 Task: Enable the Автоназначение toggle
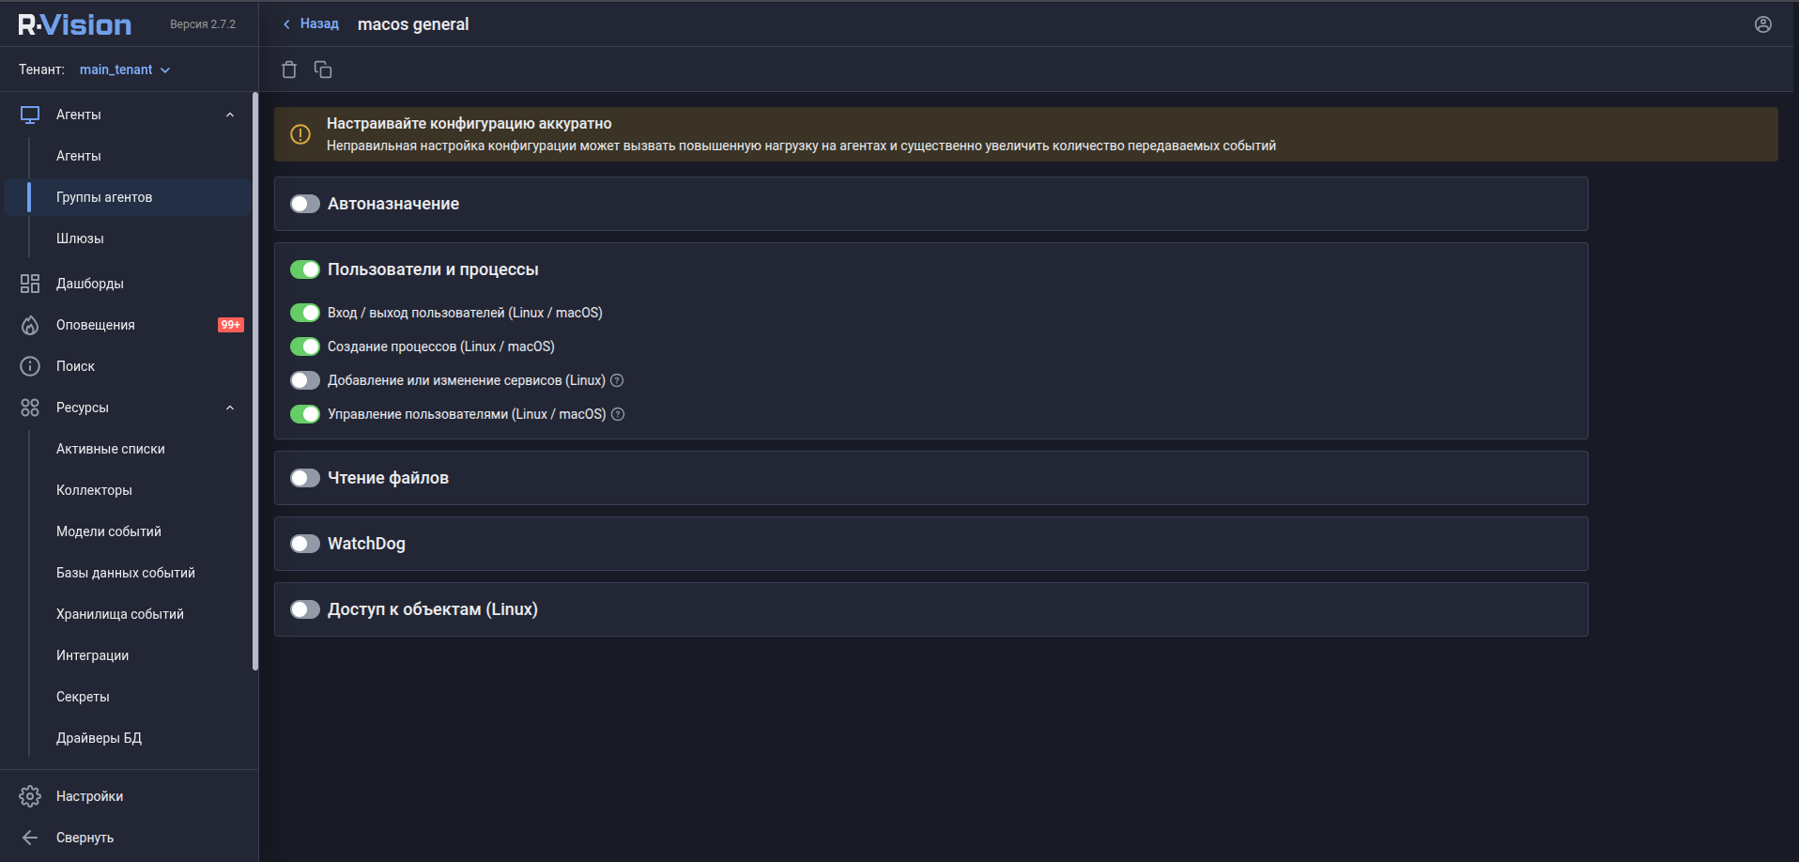coord(305,204)
